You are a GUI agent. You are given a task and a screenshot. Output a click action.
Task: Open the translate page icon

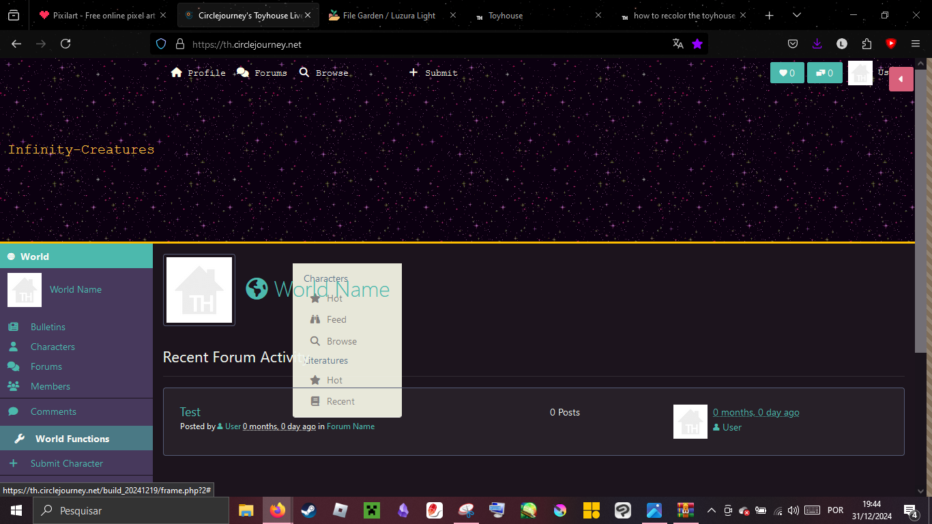click(x=678, y=44)
